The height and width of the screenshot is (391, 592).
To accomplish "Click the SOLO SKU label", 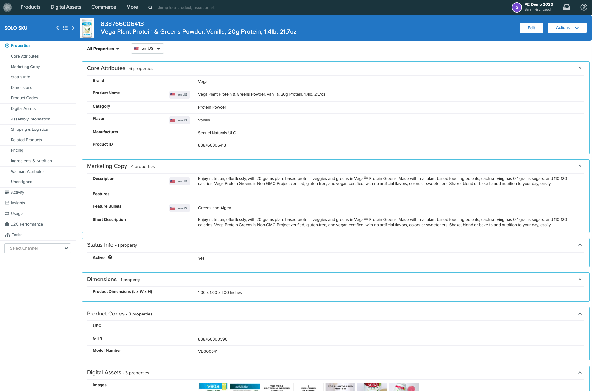I will point(16,28).
